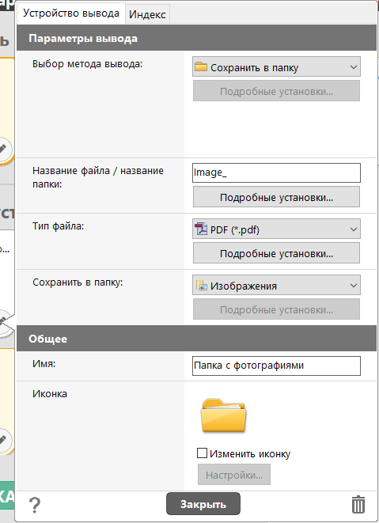Screen dimensions: 379x523
Task: Click the pencil edit icon at bottom left
Action: (x=3, y=440)
